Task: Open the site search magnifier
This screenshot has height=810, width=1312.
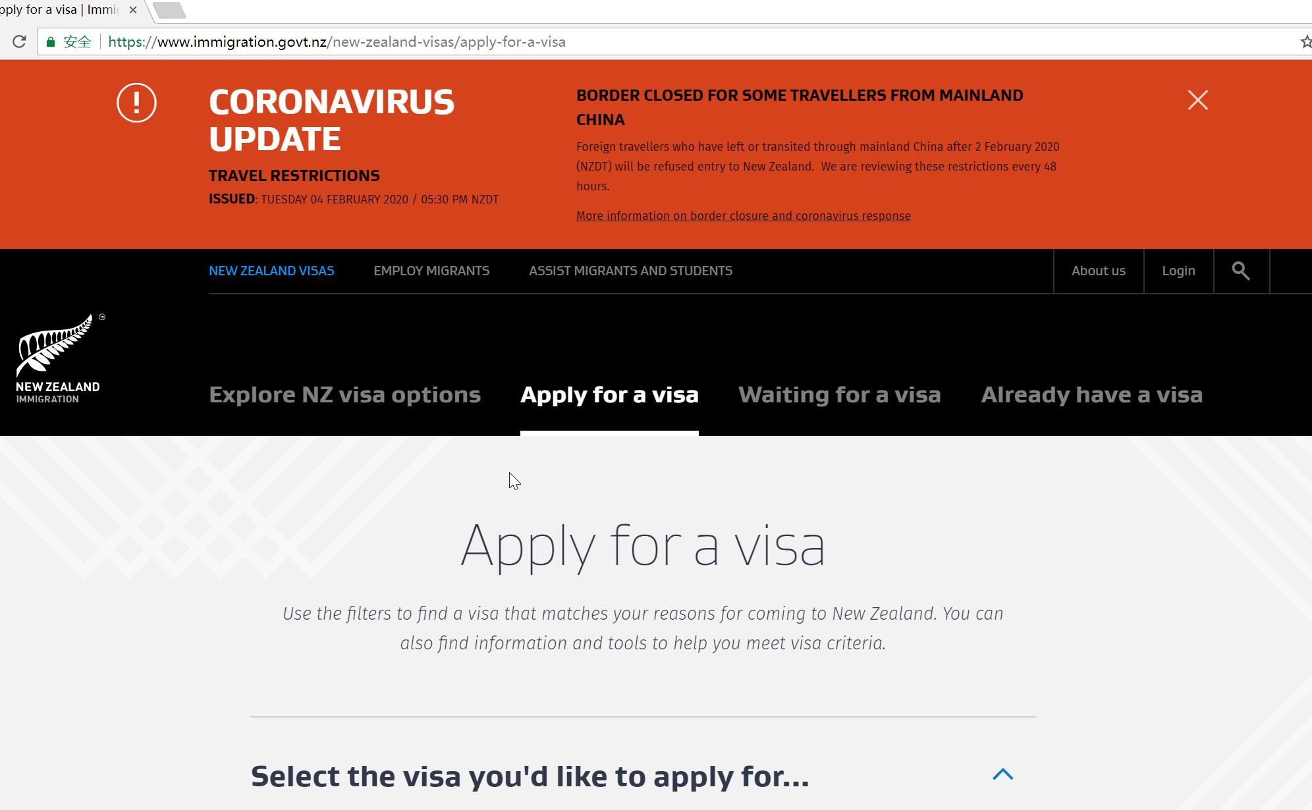Action: 1241,271
